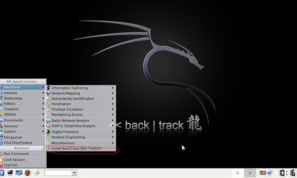Click the Find Files/Folders magnifier icon

(x=1, y=143)
